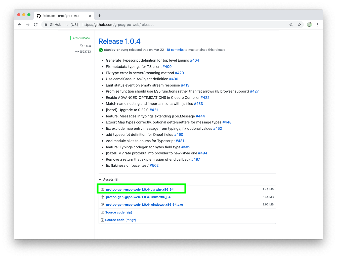Screen dimensions: 337x258
Task: Open the Chrome menu with the three-dot icon
Action: point(318,25)
